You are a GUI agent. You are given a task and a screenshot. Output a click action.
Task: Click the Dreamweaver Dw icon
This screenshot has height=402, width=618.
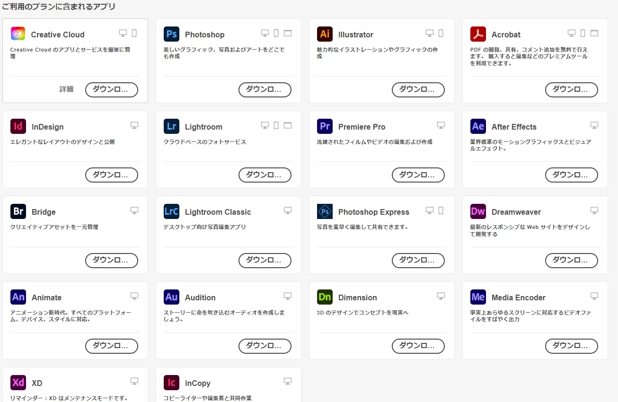[478, 211]
